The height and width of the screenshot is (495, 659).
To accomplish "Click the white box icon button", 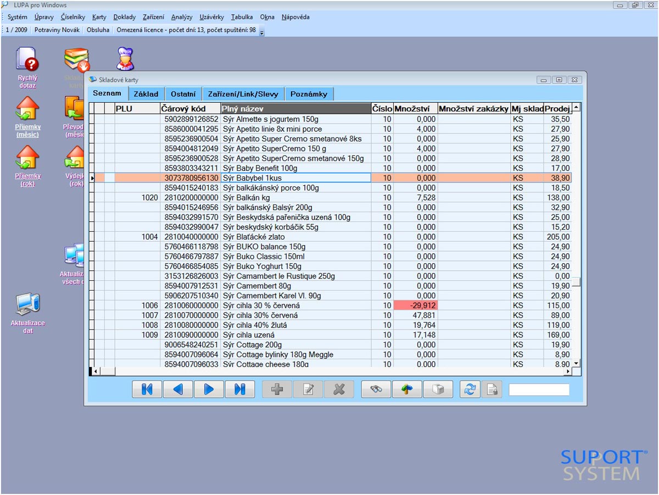I will click(x=438, y=389).
